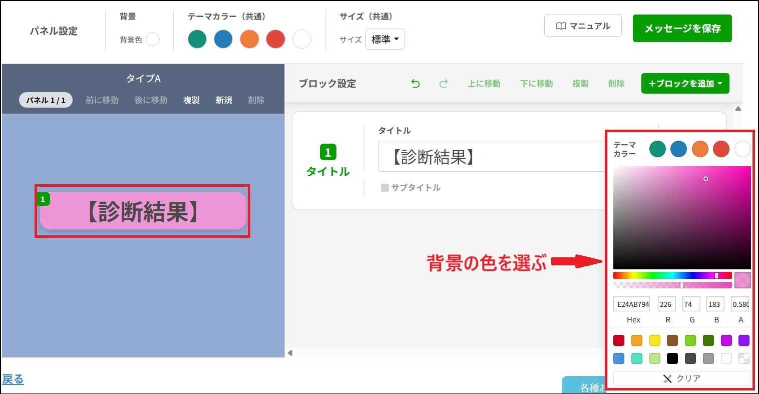Select green theme color in top bar
759x394 pixels.
tap(197, 39)
